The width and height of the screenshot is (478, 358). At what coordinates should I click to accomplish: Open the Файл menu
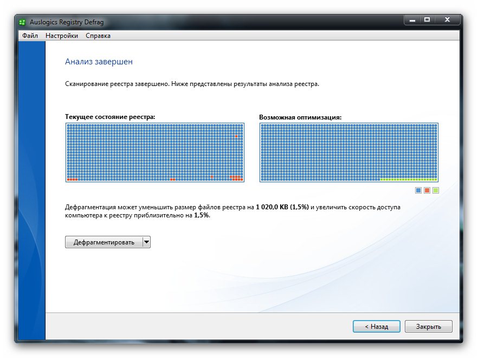[30, 36]
